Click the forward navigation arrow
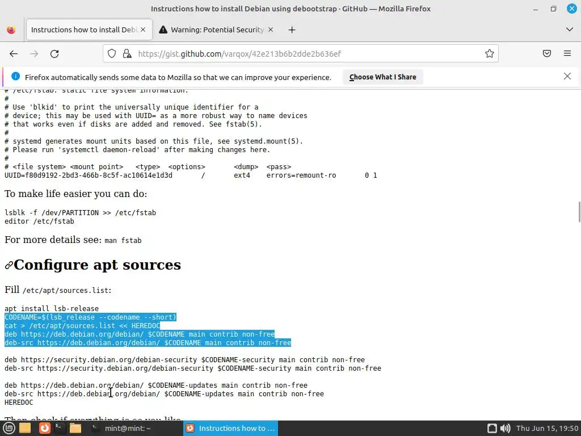This screenshot has height=436, width=581. coord(34,54)
